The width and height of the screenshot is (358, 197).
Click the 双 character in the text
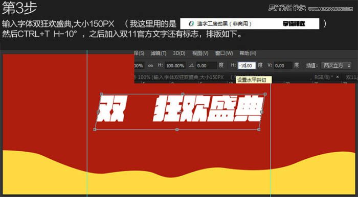click(112, 108)
